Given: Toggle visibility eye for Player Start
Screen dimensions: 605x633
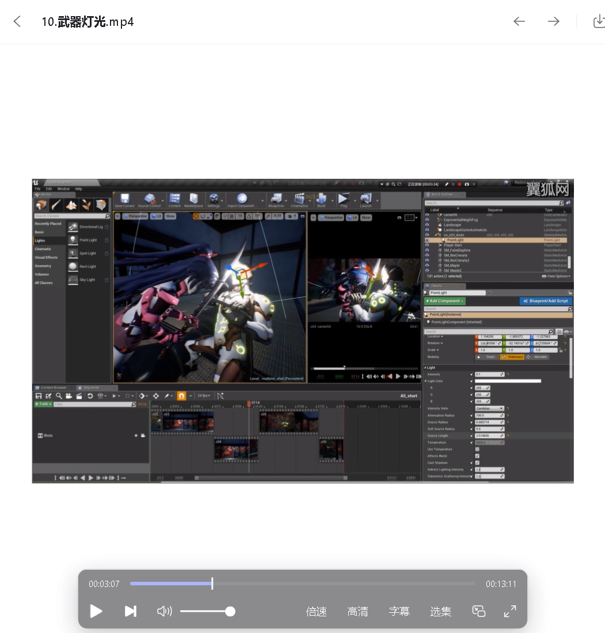Looking at the screenshot, I should [x=427, y=245].
